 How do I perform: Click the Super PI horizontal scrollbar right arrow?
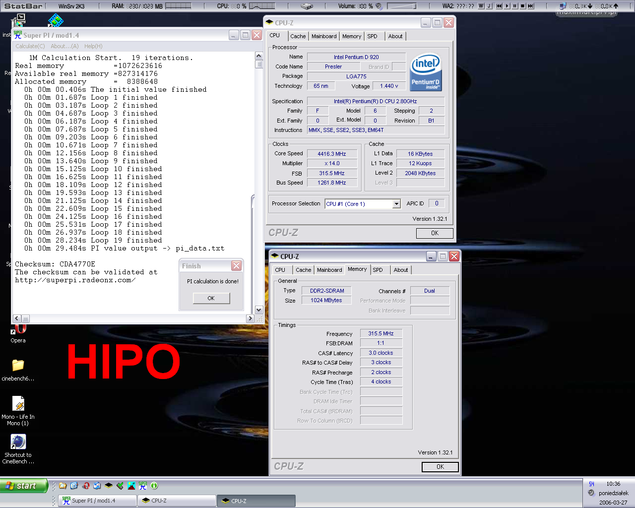point(250,318)
